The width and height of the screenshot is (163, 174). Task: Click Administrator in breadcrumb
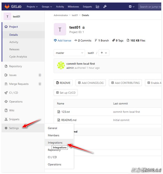coord(61,15)
